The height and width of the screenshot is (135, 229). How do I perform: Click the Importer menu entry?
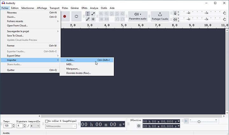coord(31,60)
